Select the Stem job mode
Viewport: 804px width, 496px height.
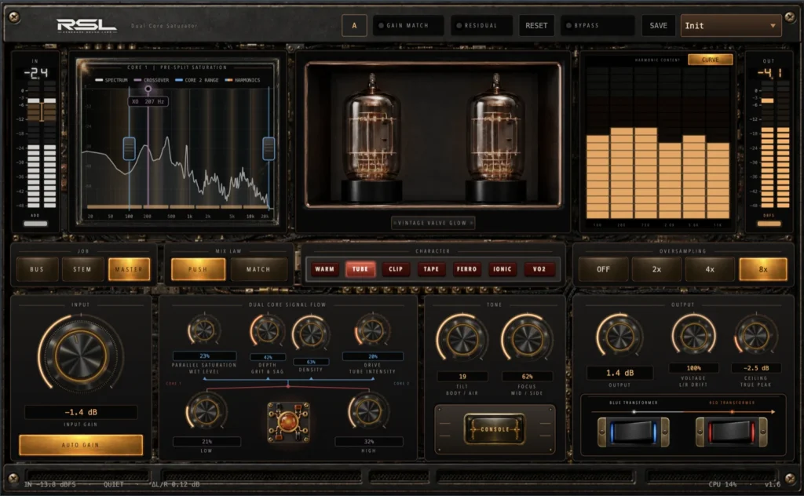82,269
